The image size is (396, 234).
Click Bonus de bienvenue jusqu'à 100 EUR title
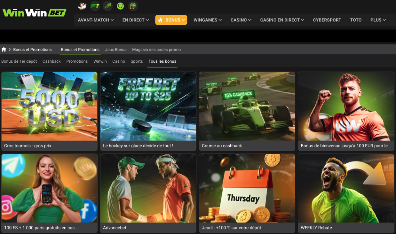tap(346, 146)
